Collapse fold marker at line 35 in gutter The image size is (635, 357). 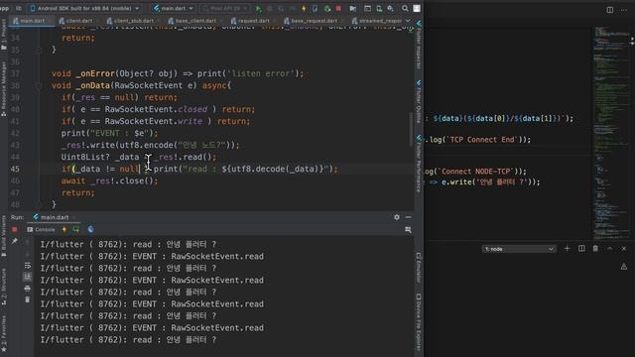pyautogui.click(x=39, y=51)
